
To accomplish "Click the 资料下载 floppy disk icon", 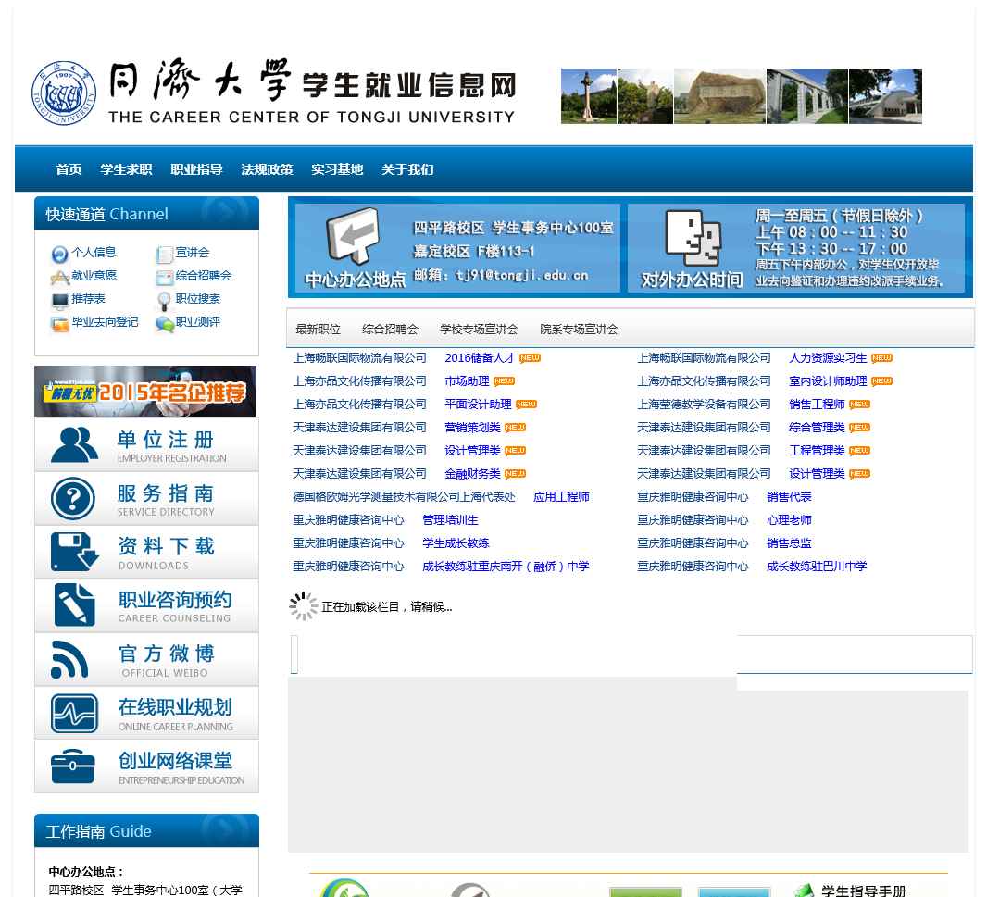I will (74, 552).
